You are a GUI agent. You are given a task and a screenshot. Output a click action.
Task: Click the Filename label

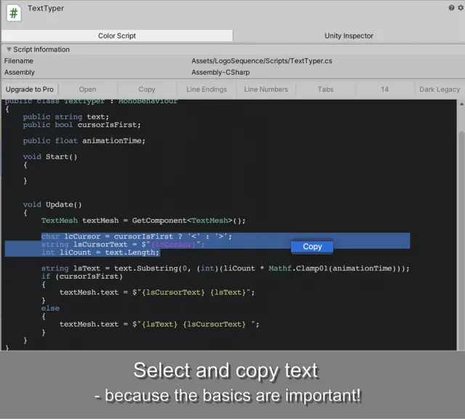[19, 61]
